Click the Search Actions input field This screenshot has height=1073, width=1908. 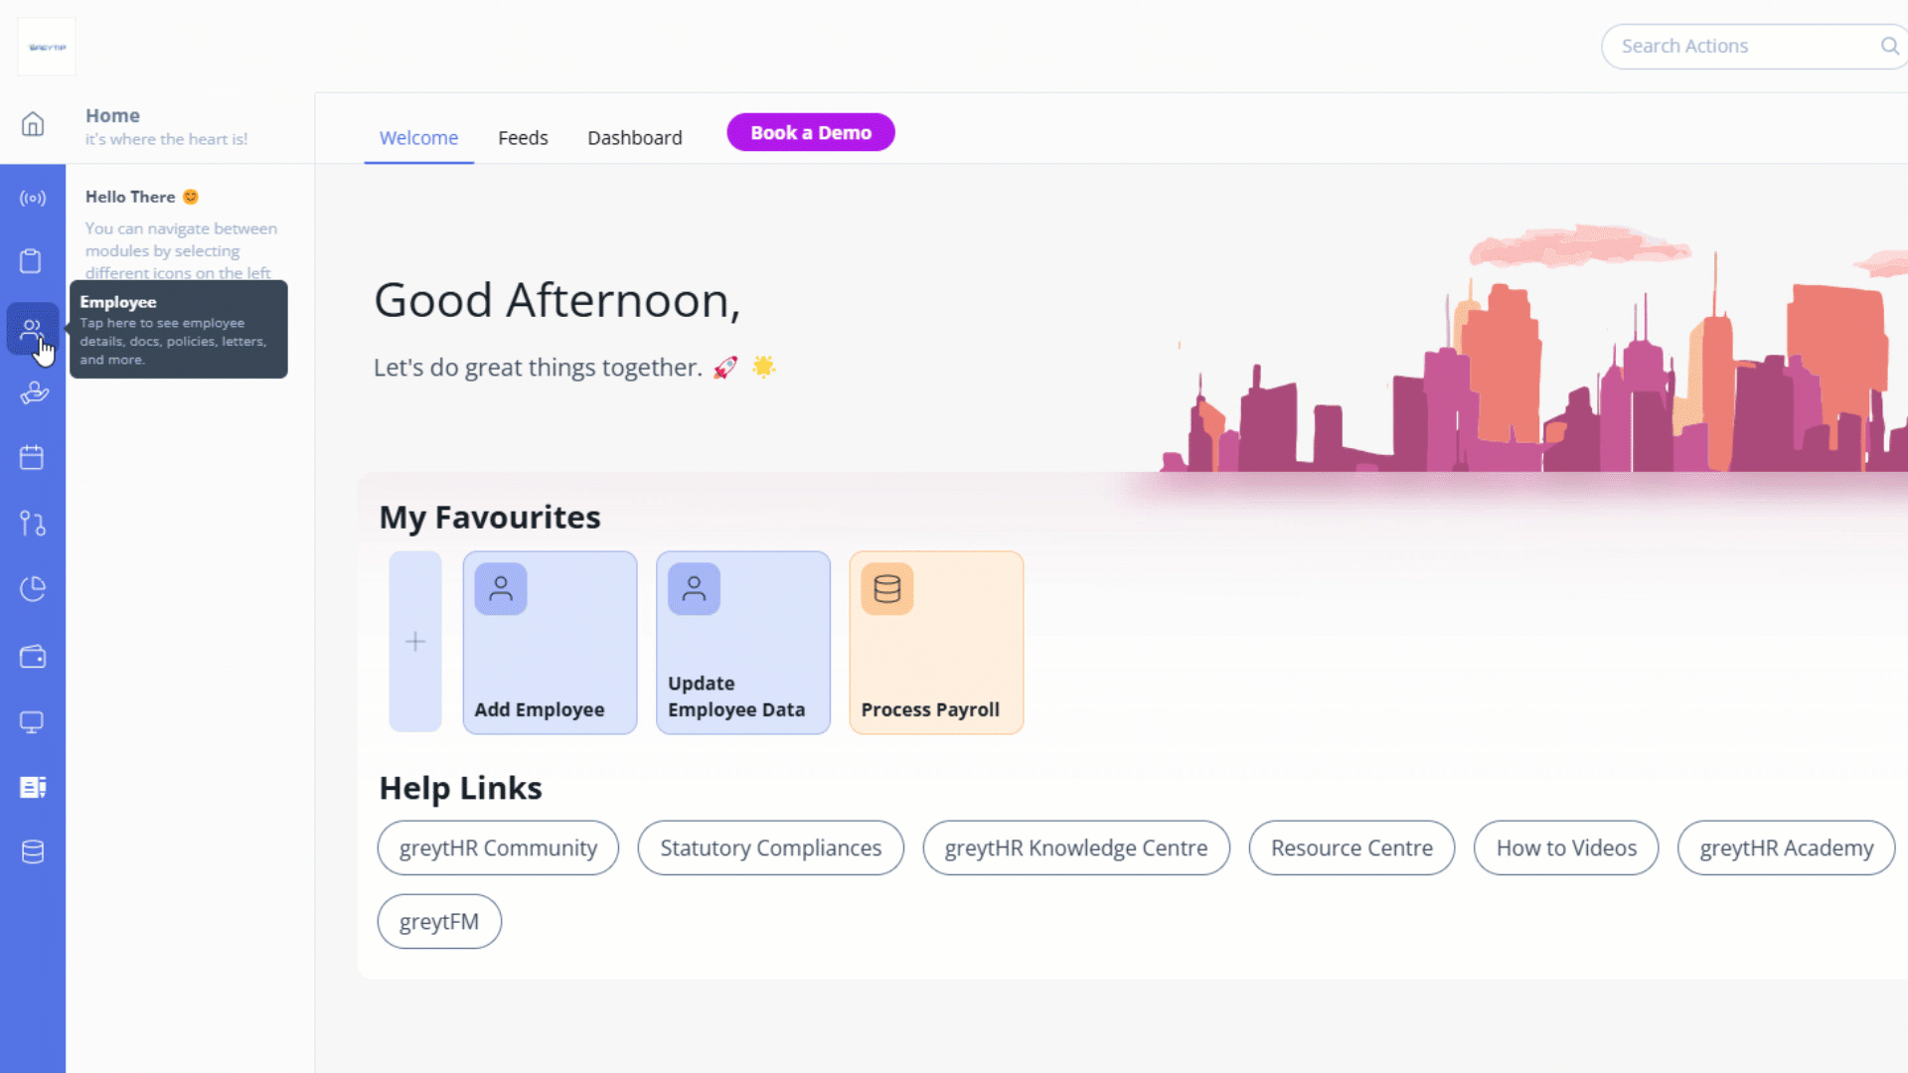[1739, 46]
